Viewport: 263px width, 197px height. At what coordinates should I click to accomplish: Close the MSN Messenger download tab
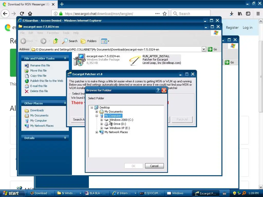pyautogui.click(x=53, y=4)
